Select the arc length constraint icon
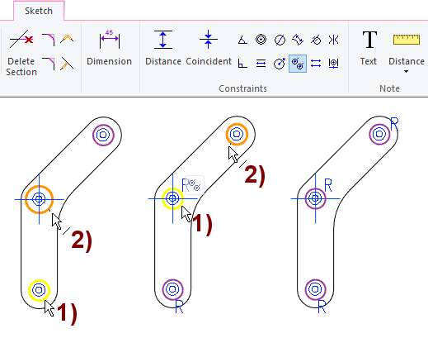This screenshot has height=338, width=428. pyautogui.click(x=298, y=40)
